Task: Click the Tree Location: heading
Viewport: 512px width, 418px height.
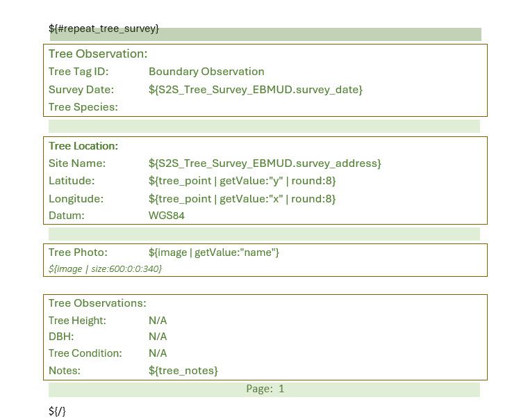Action: coord(83,146)
